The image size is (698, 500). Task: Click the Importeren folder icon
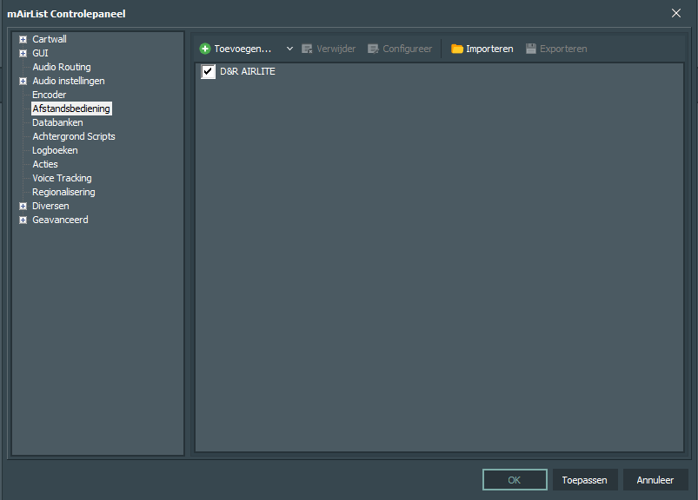pyautogui.click(x=456, y=49)
